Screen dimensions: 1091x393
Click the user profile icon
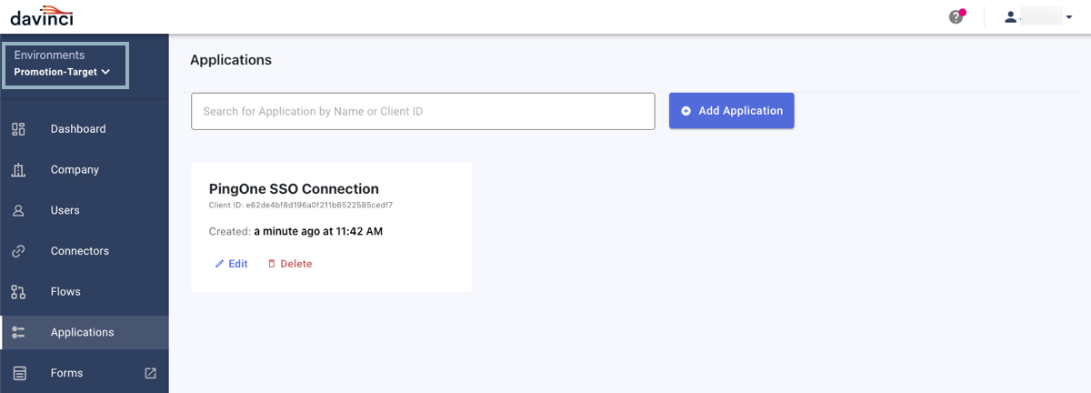coord(1010,16)
